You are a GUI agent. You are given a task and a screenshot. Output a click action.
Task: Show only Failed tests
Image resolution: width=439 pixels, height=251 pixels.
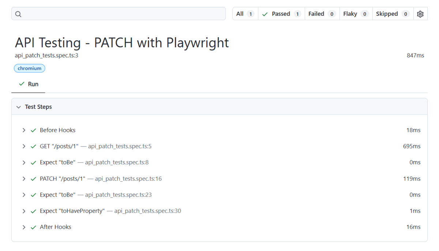[322, 14]
